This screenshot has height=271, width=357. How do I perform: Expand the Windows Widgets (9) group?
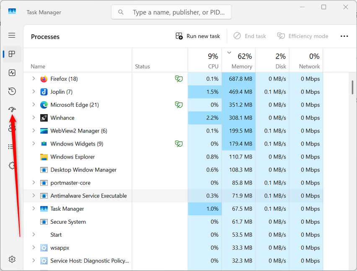(x=34, y=143)
